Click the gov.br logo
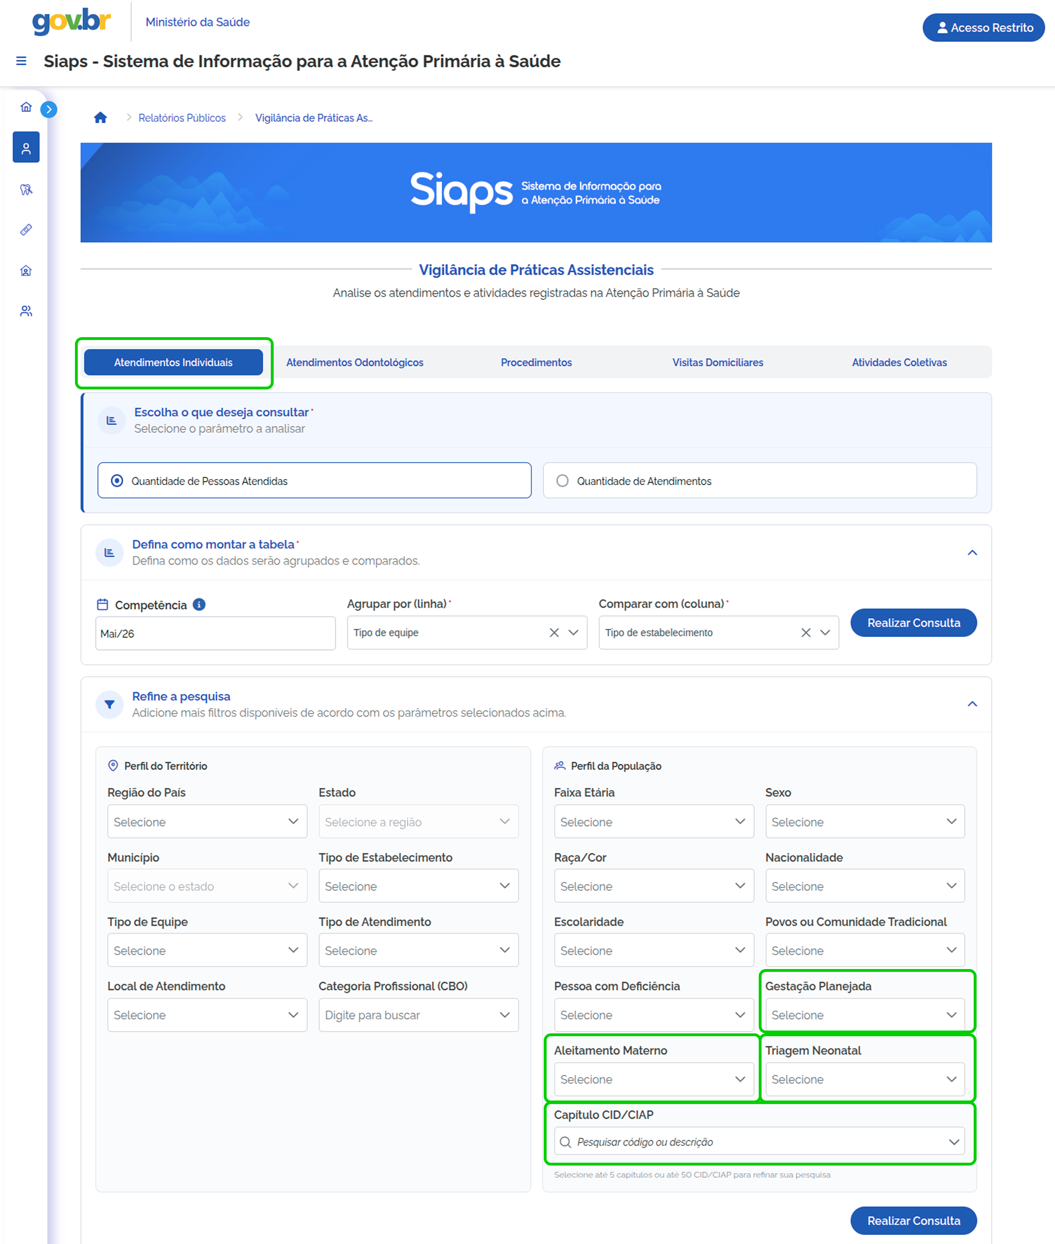Image resolution: width=1055 pixels, height=1244 pixels. (x=71, y=22)
